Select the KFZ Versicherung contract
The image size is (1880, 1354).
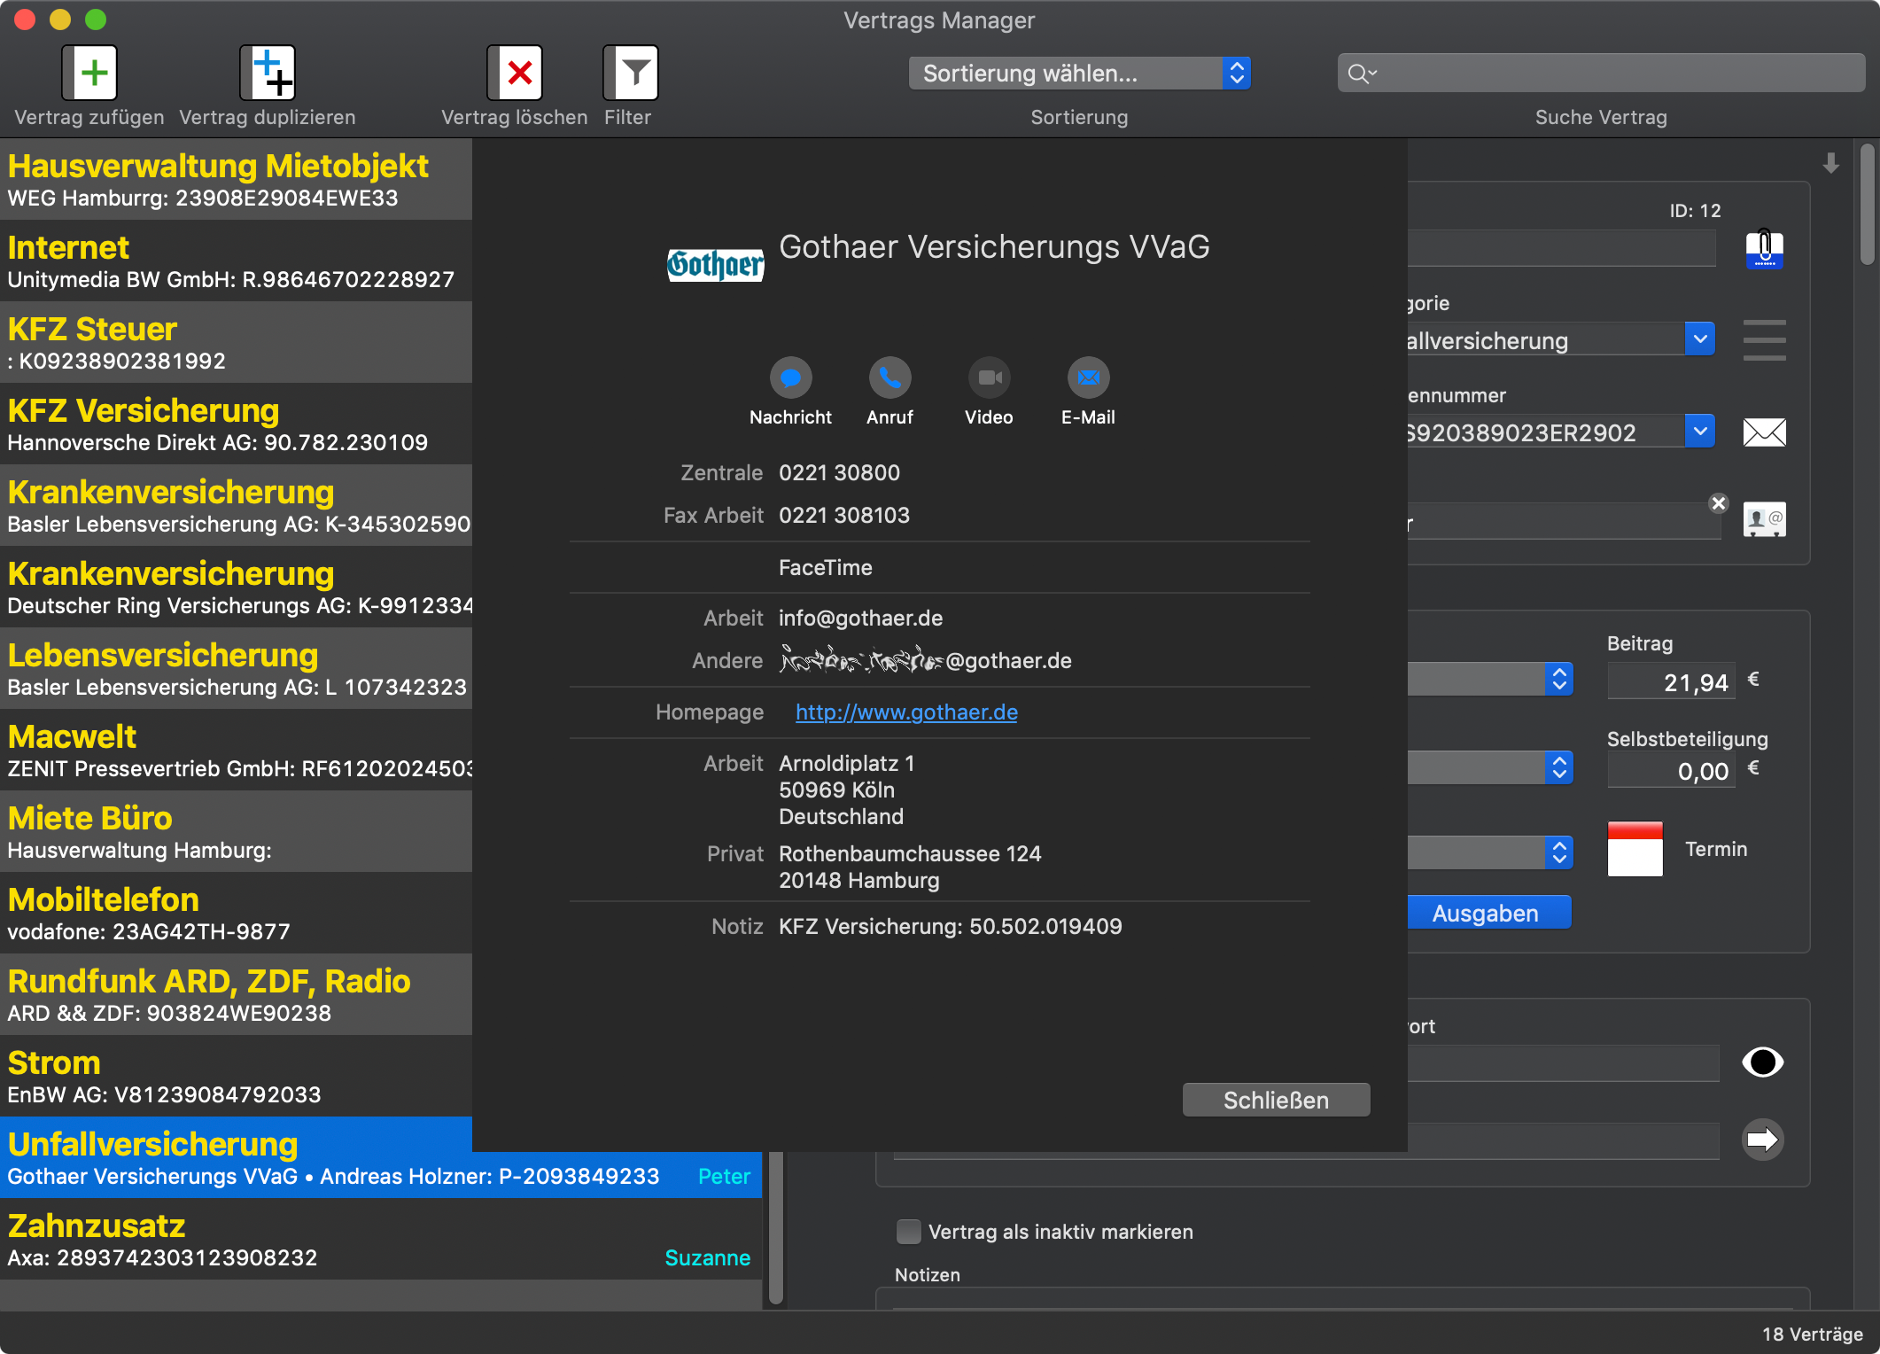(x=236, y=424)
